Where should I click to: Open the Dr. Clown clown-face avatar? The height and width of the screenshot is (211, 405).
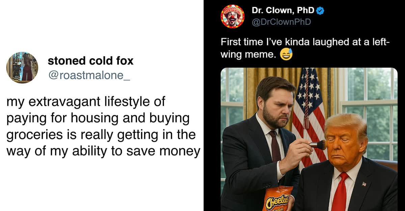click(x=232, y=16)
